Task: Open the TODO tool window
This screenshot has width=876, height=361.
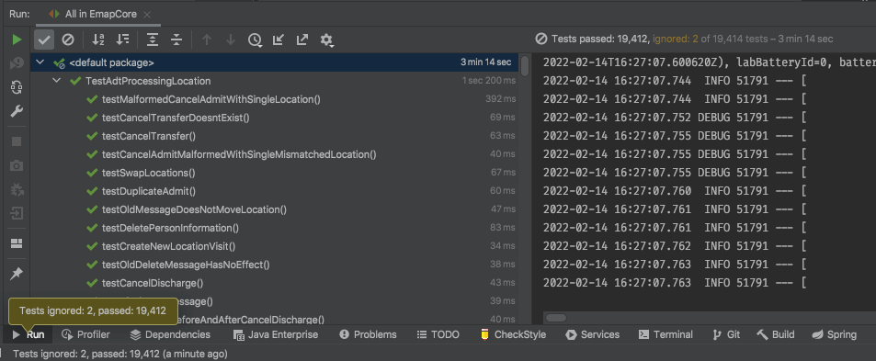Action: pos(438,334)
